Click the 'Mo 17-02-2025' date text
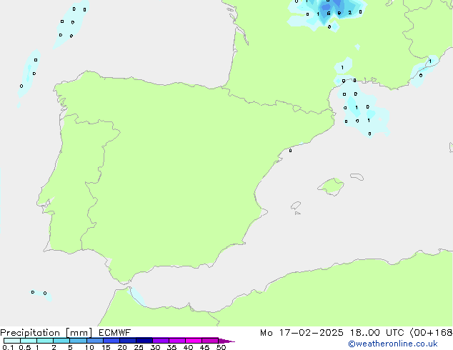This screenshot has height=350, width=453. tap(302, 333)
